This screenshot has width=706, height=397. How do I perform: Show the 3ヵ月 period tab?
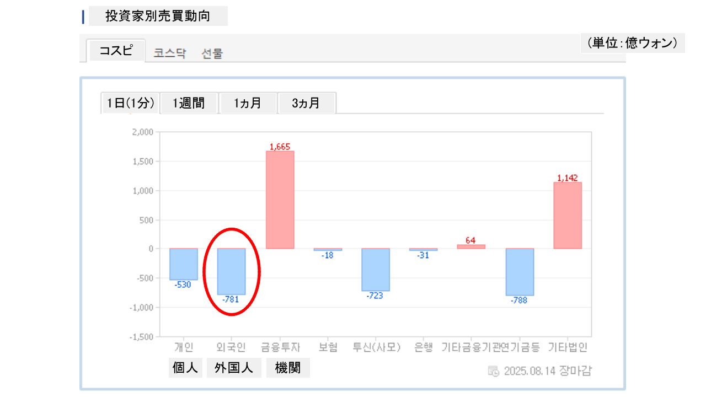point(306,103)
